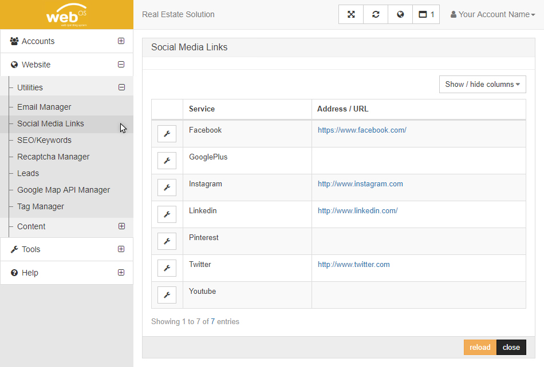Click the orange reload button
Screen dimensions: 544x367
click(x=480, y=347)
